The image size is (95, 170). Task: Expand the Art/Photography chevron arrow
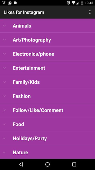(x=4, y=40)
